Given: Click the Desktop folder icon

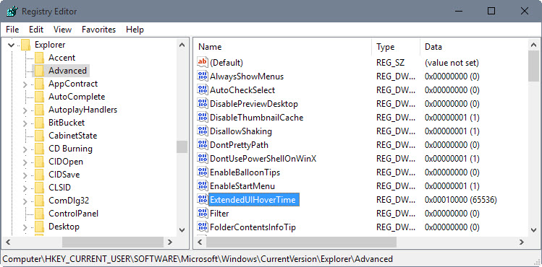Looking at the screenshot, I should click(x=39, y=227).
